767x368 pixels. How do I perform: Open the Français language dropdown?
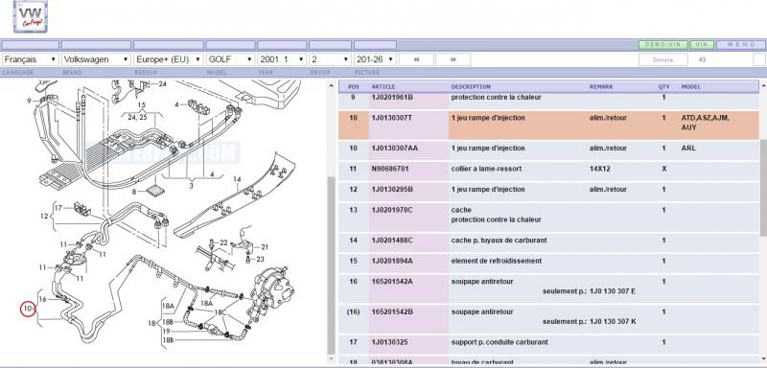pyautogui.click(x=31, y=59)
